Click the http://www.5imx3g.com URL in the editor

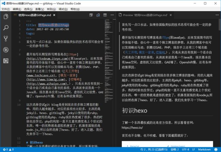click(x=46, y=80)
